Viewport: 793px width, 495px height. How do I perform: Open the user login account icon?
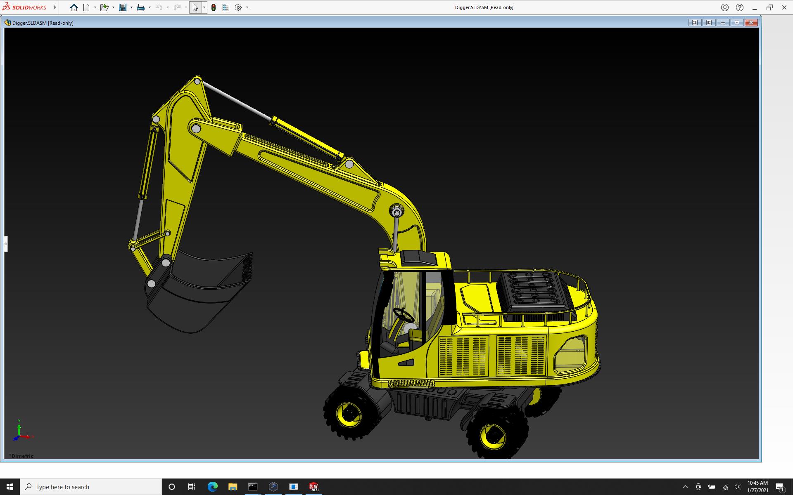point(725,7)
